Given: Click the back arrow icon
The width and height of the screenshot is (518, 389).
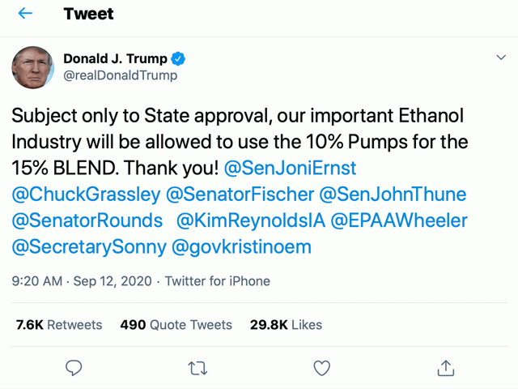Looking at the screenshot, I should point(25,14).
